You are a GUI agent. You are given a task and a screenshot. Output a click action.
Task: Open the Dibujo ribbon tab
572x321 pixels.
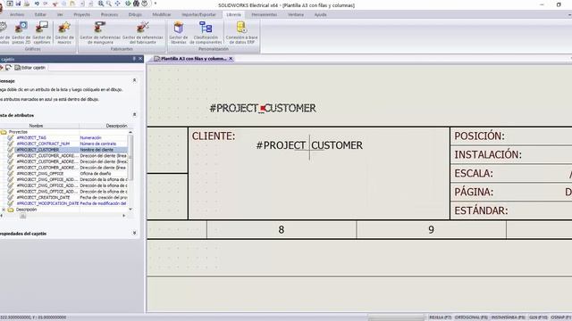[135, 14]
